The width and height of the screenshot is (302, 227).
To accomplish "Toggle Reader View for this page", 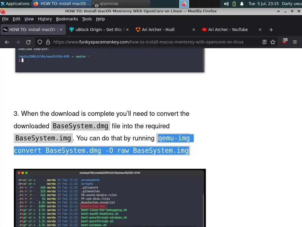I will pos(265,42).
